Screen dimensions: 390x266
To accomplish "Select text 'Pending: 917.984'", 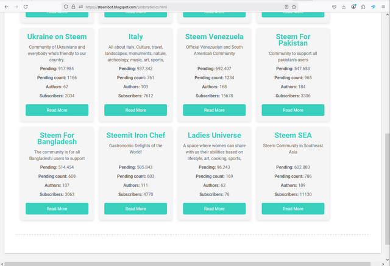I will (x=57, y=69).
